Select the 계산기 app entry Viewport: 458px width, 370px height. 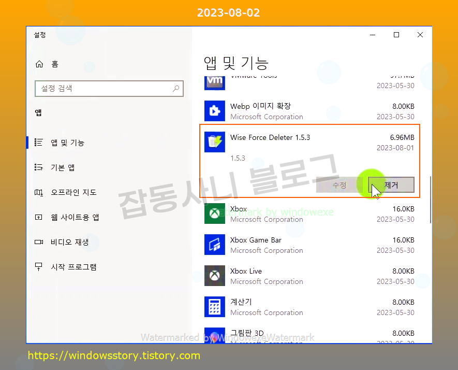click(x=309, y=307)
